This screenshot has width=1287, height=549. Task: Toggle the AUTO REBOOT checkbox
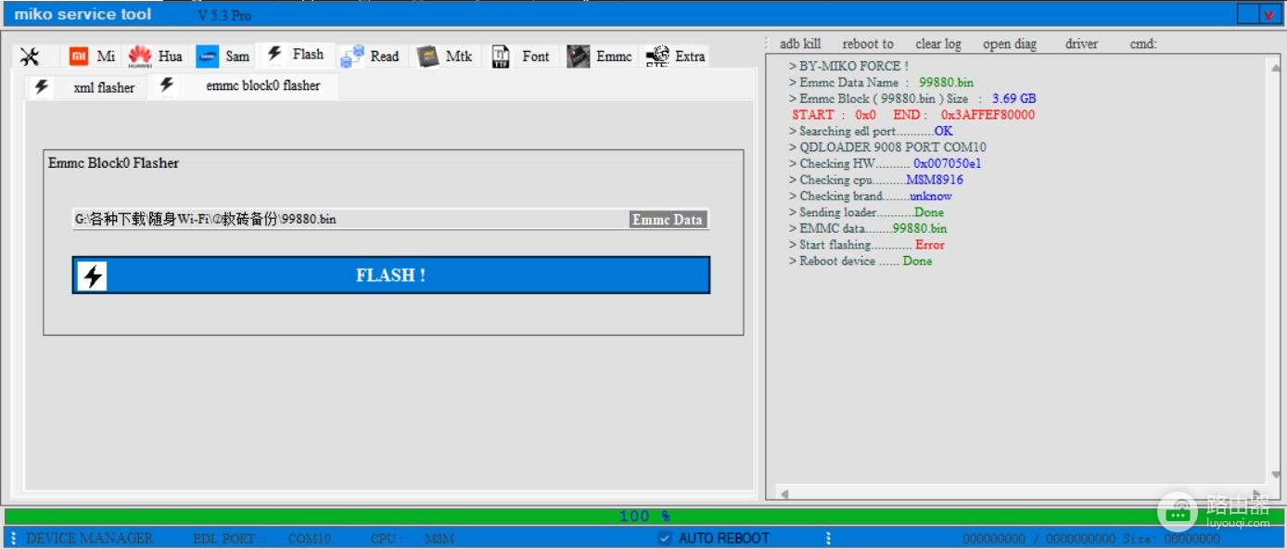click(x=665, y=538)
